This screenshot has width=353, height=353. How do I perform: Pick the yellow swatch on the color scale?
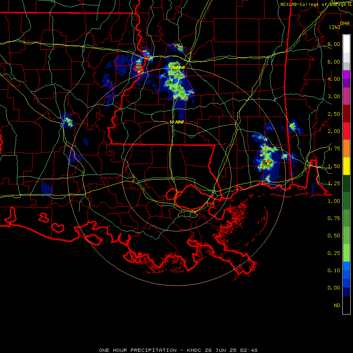(346, 166)
